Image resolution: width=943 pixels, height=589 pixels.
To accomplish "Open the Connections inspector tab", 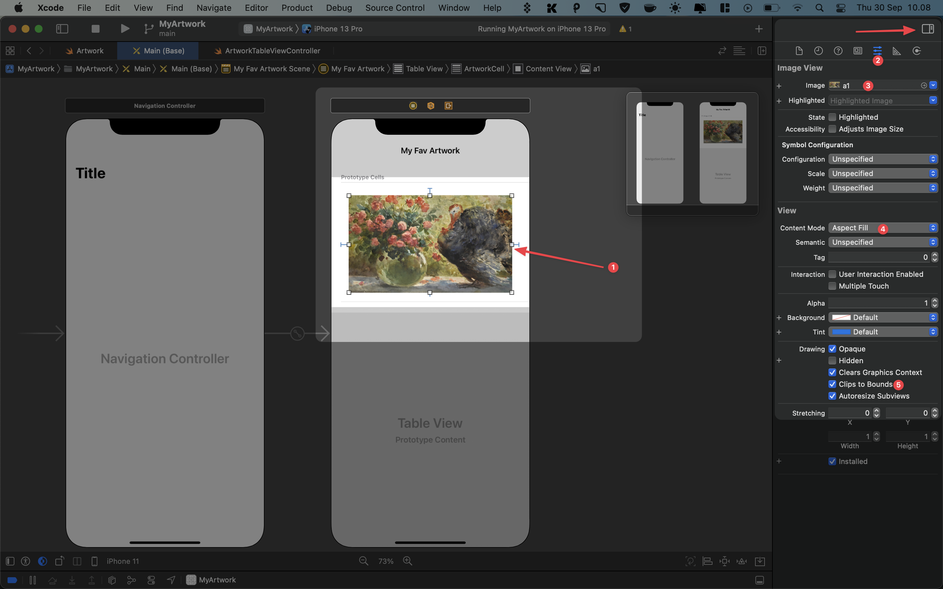I will (x=916, y=51).
